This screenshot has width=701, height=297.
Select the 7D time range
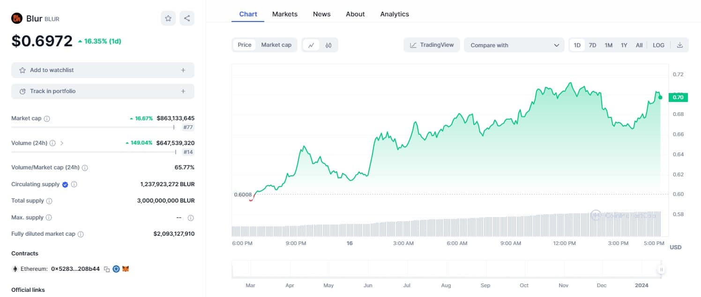(592, 45)
